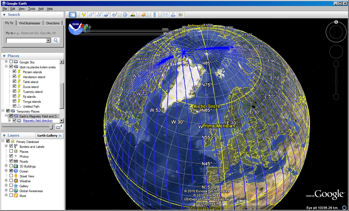The width and height of the screenshot is (349, 211).
Task: Uncheck the Tahiti island placemark checkbox
Action: (x=14, y=82)
